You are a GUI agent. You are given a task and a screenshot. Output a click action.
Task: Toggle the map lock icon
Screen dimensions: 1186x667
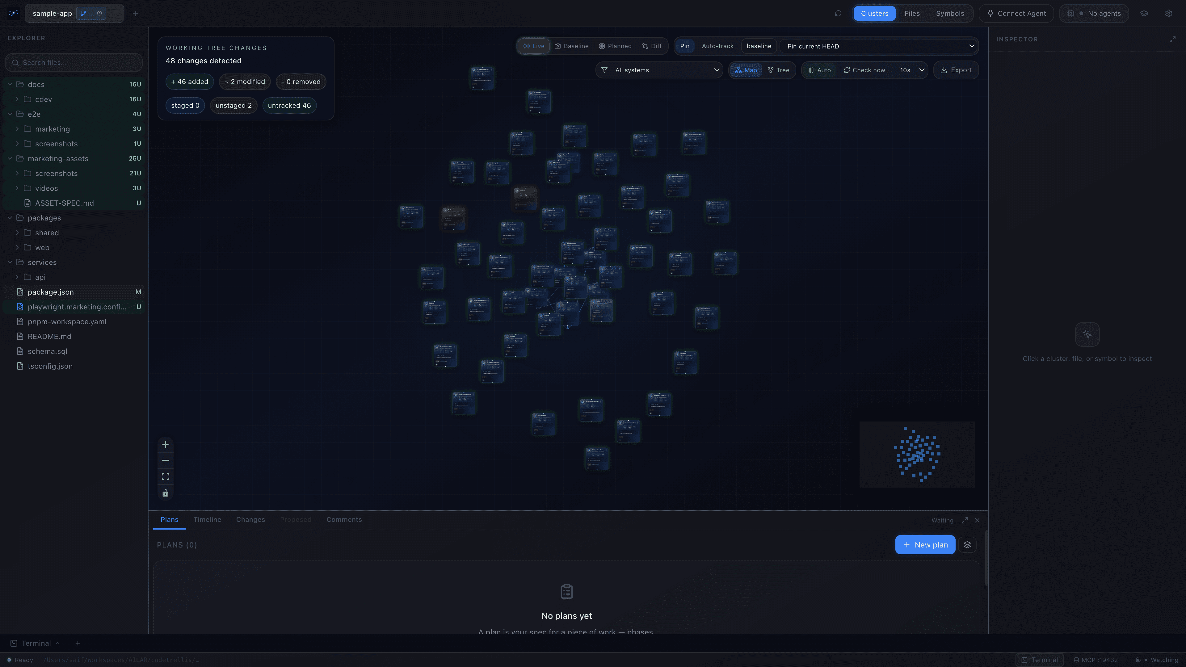166,493
